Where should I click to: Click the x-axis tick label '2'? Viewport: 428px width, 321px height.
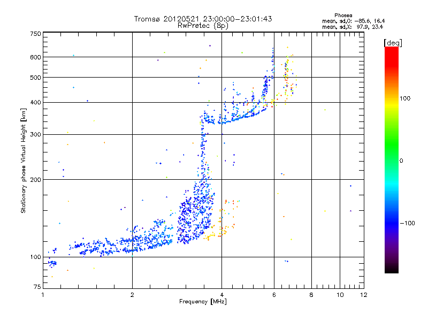coord(132,295)
